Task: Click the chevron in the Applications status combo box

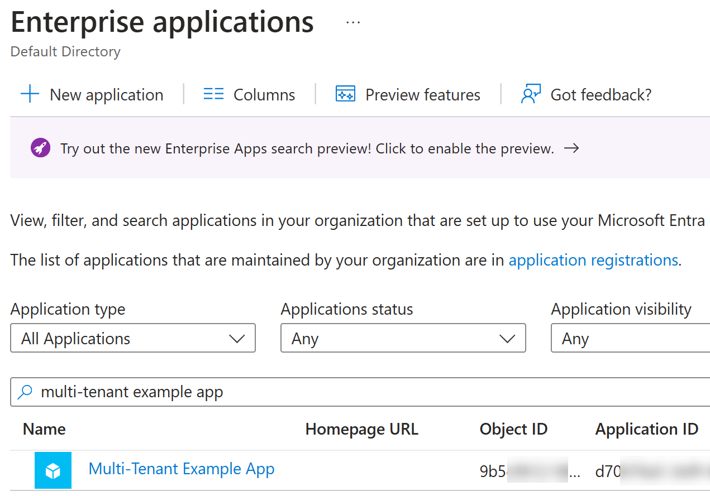Action: [x=507, y=339]
